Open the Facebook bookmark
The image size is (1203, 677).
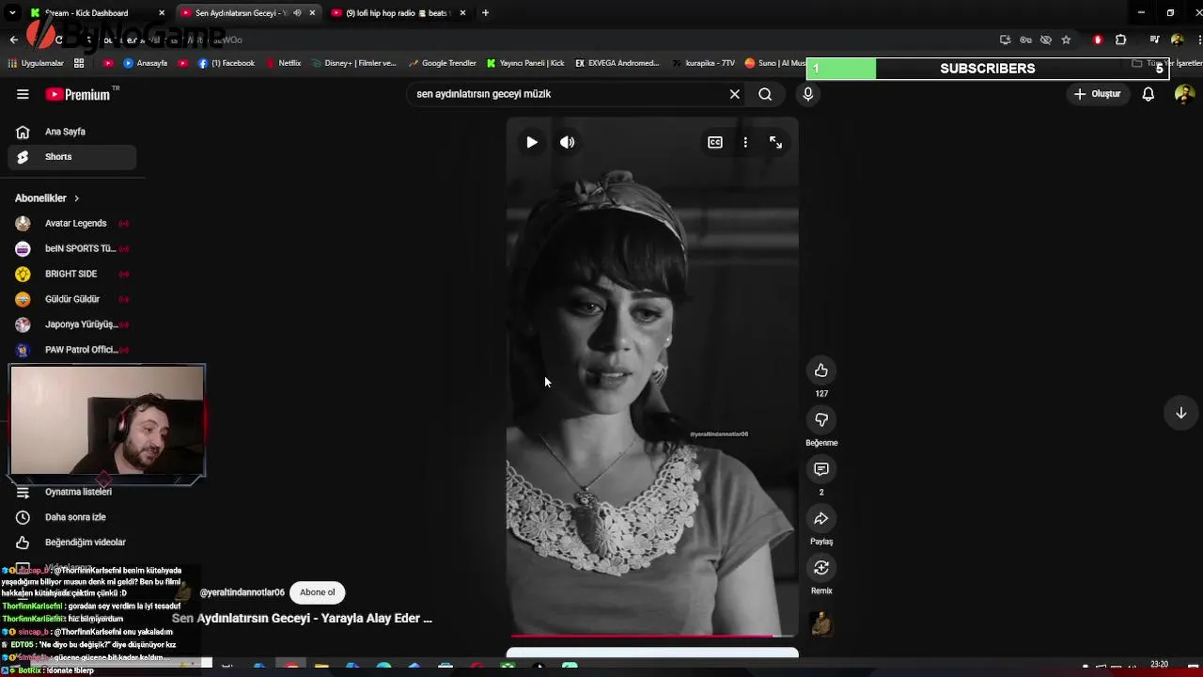click(x=227, y=63)
